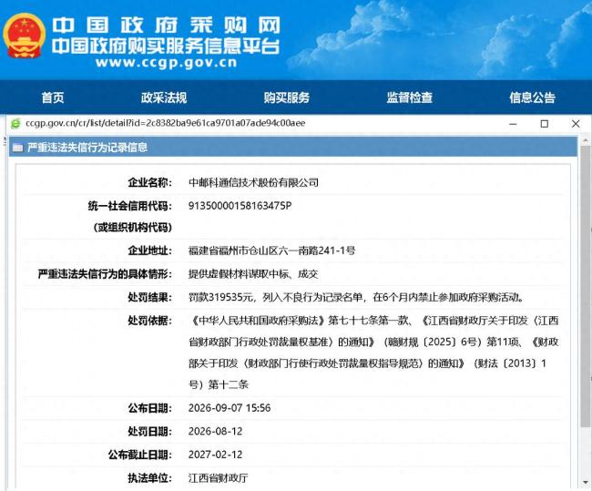Click enforcement unit 江西省财政厅

click(x=219, y=478)
